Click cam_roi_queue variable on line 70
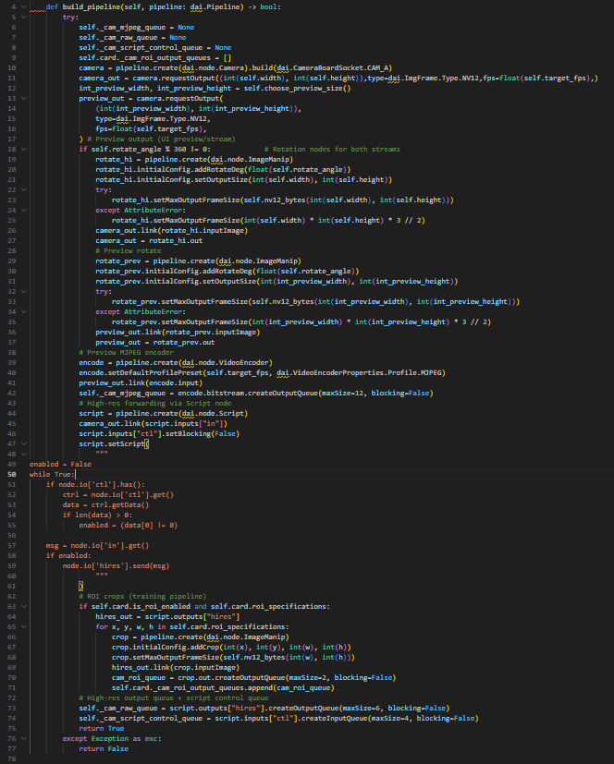614x764 pixels. point(139,678)
